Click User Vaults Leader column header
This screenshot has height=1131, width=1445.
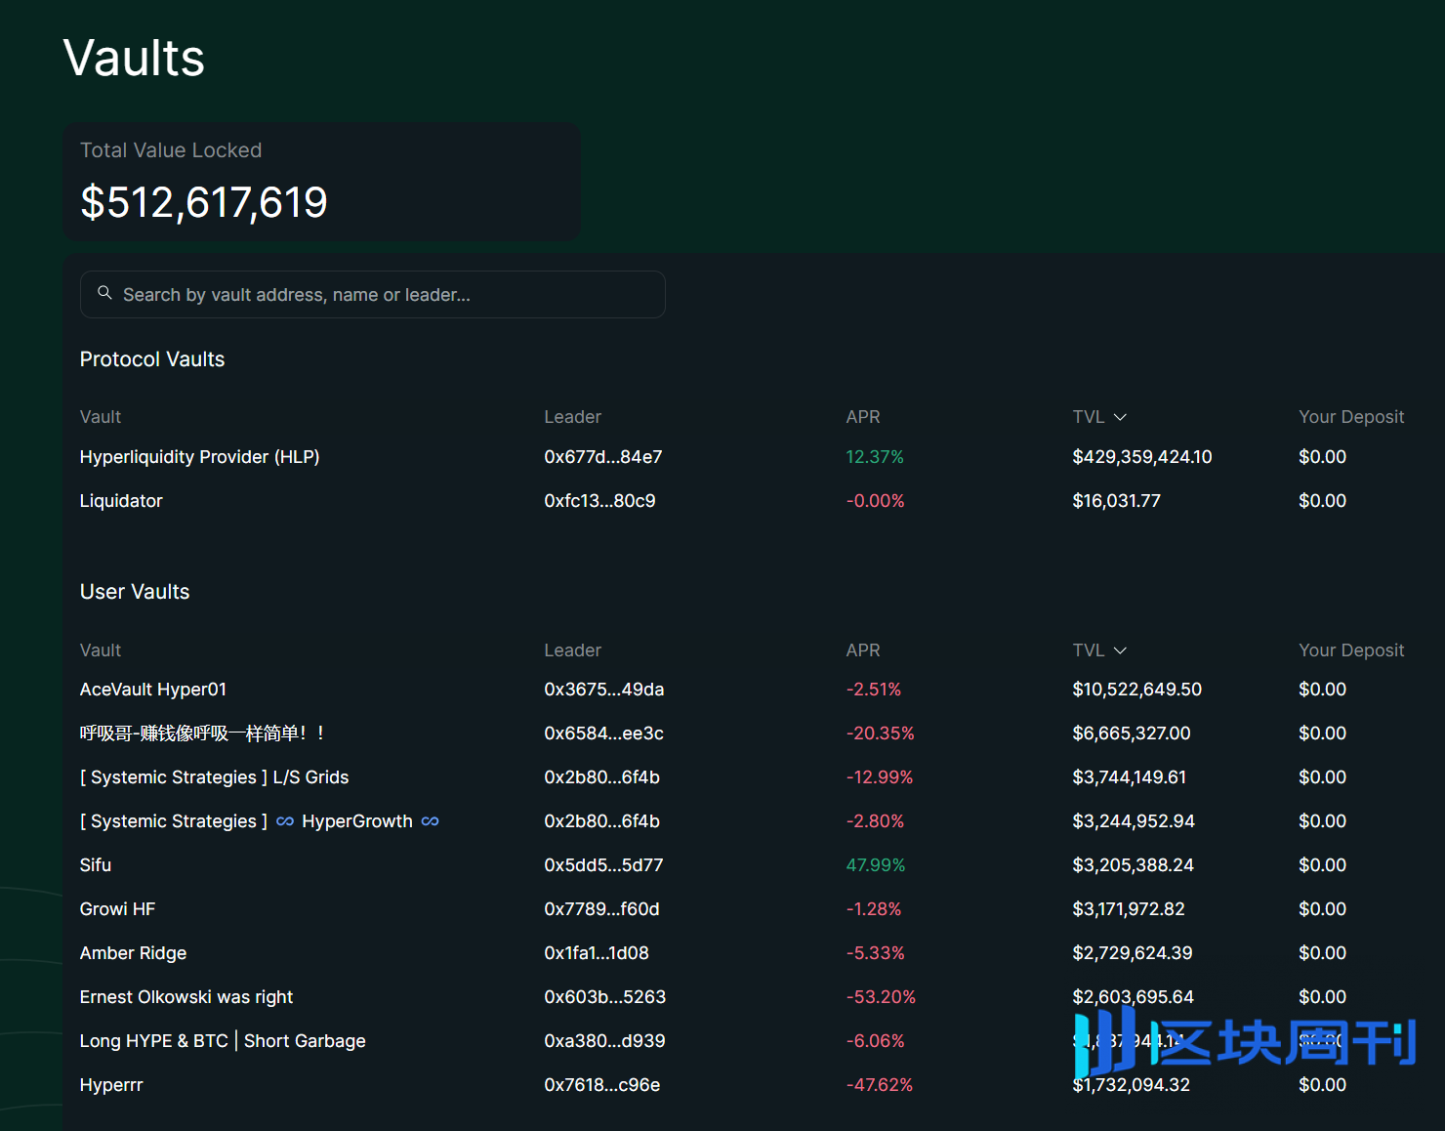572,650
